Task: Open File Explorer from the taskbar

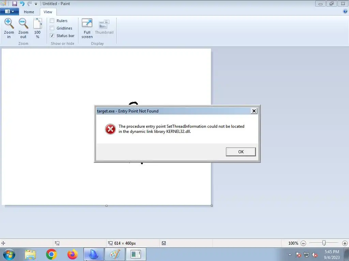Action: point(30,254)
